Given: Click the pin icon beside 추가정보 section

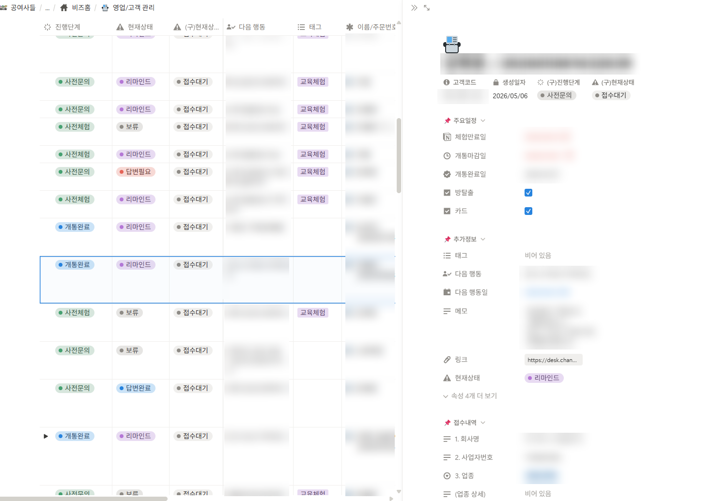Looking at the screenshot, I should 448,239.
